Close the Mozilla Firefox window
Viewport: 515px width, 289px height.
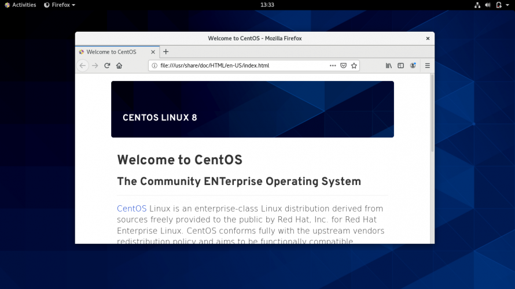428,38
